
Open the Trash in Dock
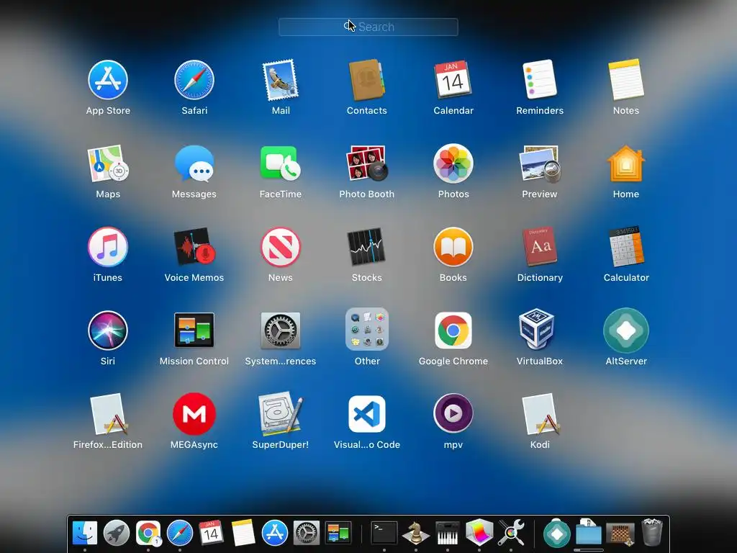[x=652, y=532]
